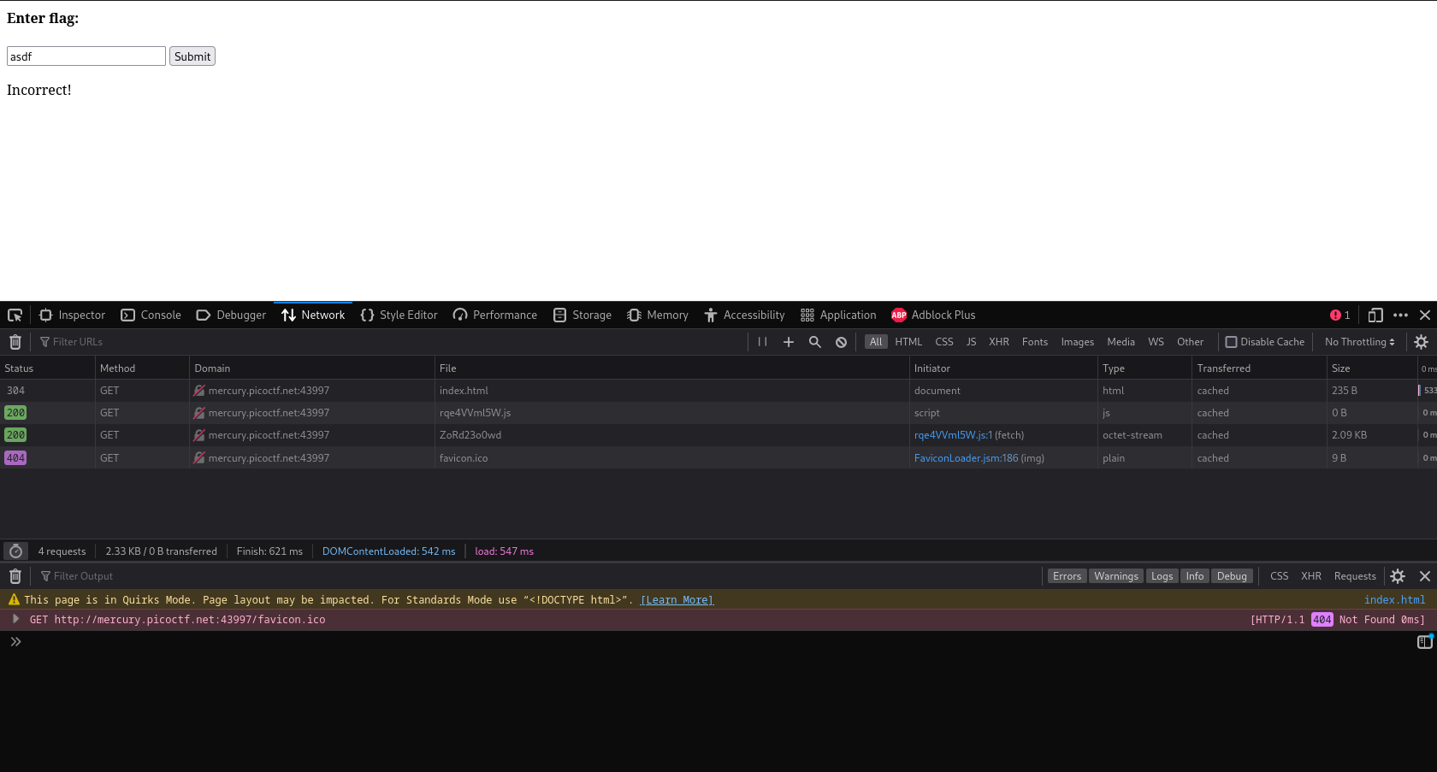Activate the element picker icon

pos(15,315)
